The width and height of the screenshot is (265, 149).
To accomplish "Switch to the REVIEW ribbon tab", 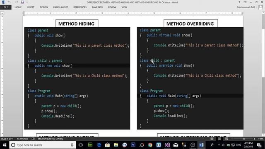I will [112, 7].
